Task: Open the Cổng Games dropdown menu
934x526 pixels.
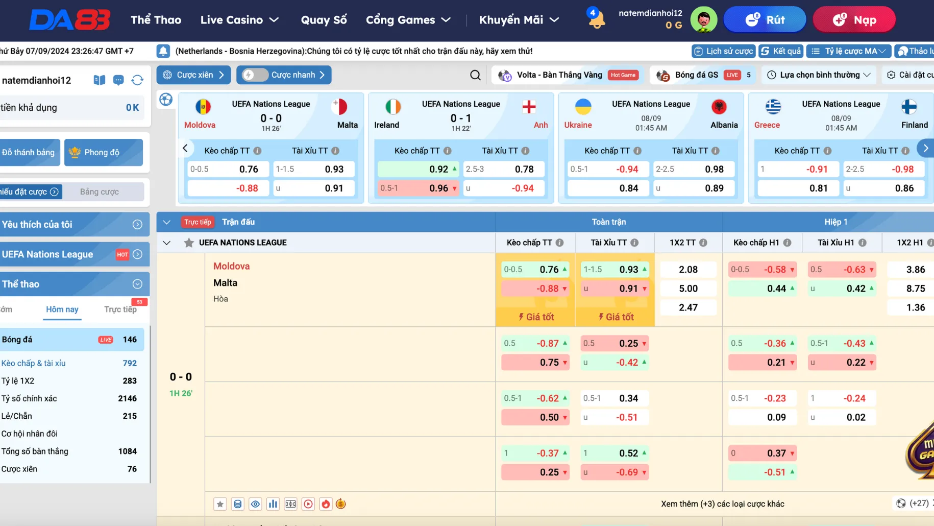Action: click(408, 20)
